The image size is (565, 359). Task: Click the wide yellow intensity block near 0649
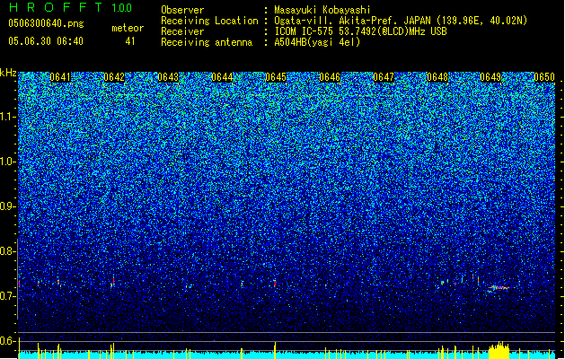coord(499,350)
